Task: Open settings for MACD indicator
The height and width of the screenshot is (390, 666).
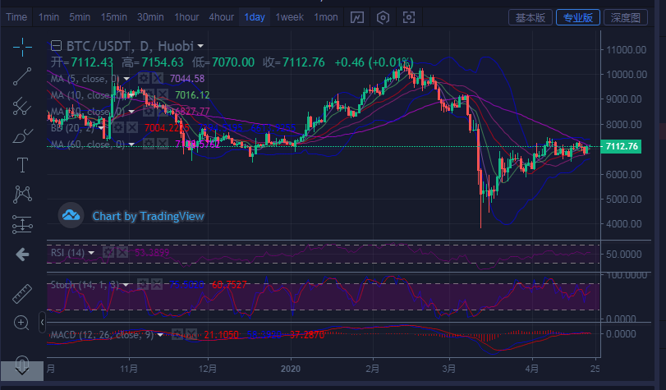Action: pyautogui.click(x=177, y=335)
